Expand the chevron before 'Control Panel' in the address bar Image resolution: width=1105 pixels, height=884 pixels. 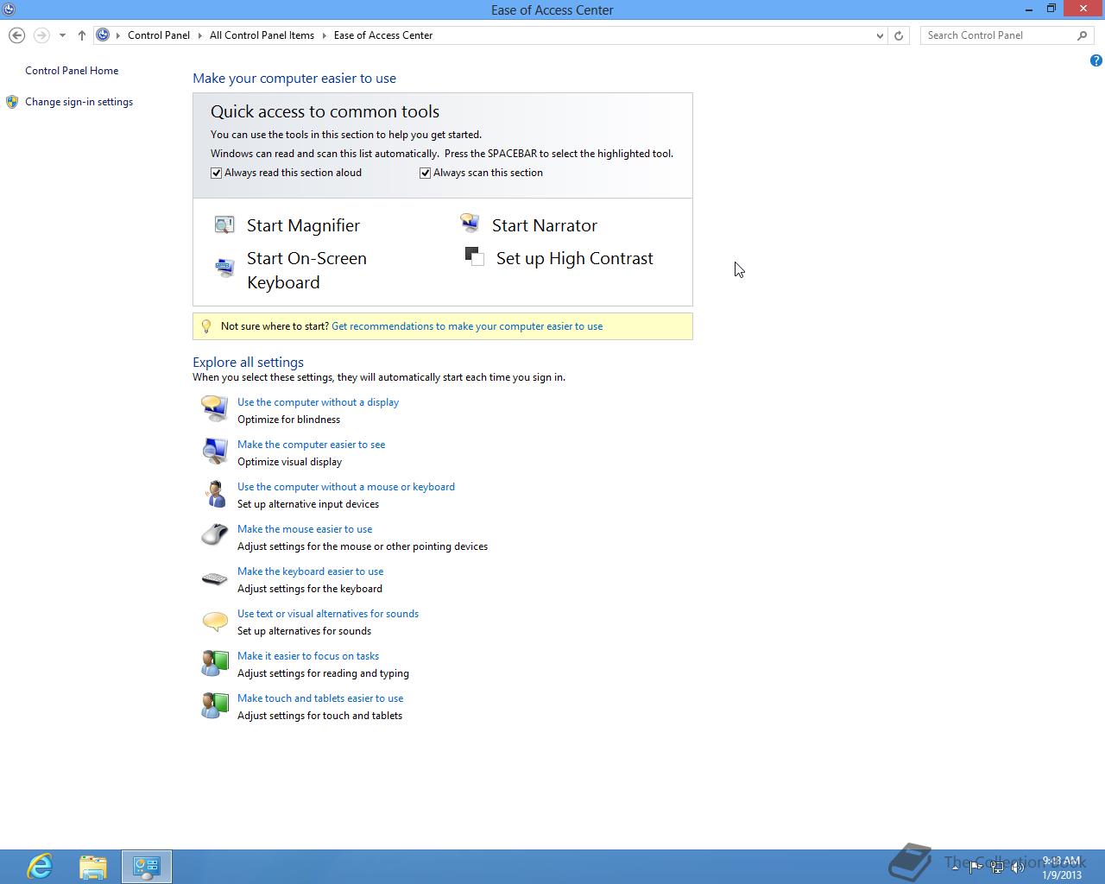click(118, 35)
